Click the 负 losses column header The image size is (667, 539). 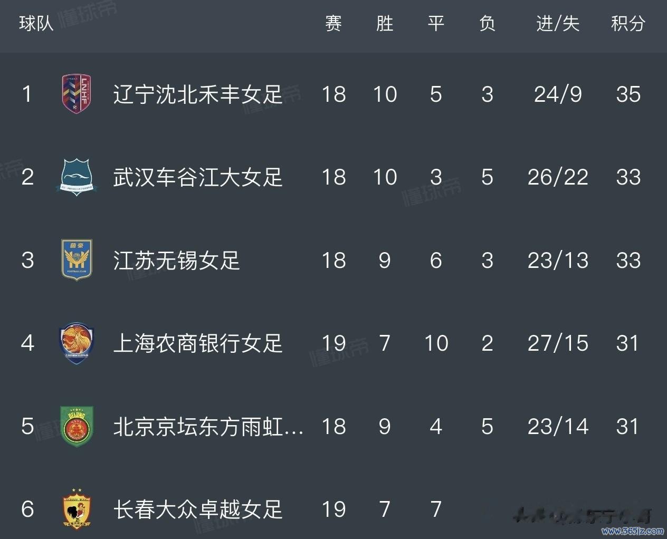pyautogui.click(x=487, y=24)
